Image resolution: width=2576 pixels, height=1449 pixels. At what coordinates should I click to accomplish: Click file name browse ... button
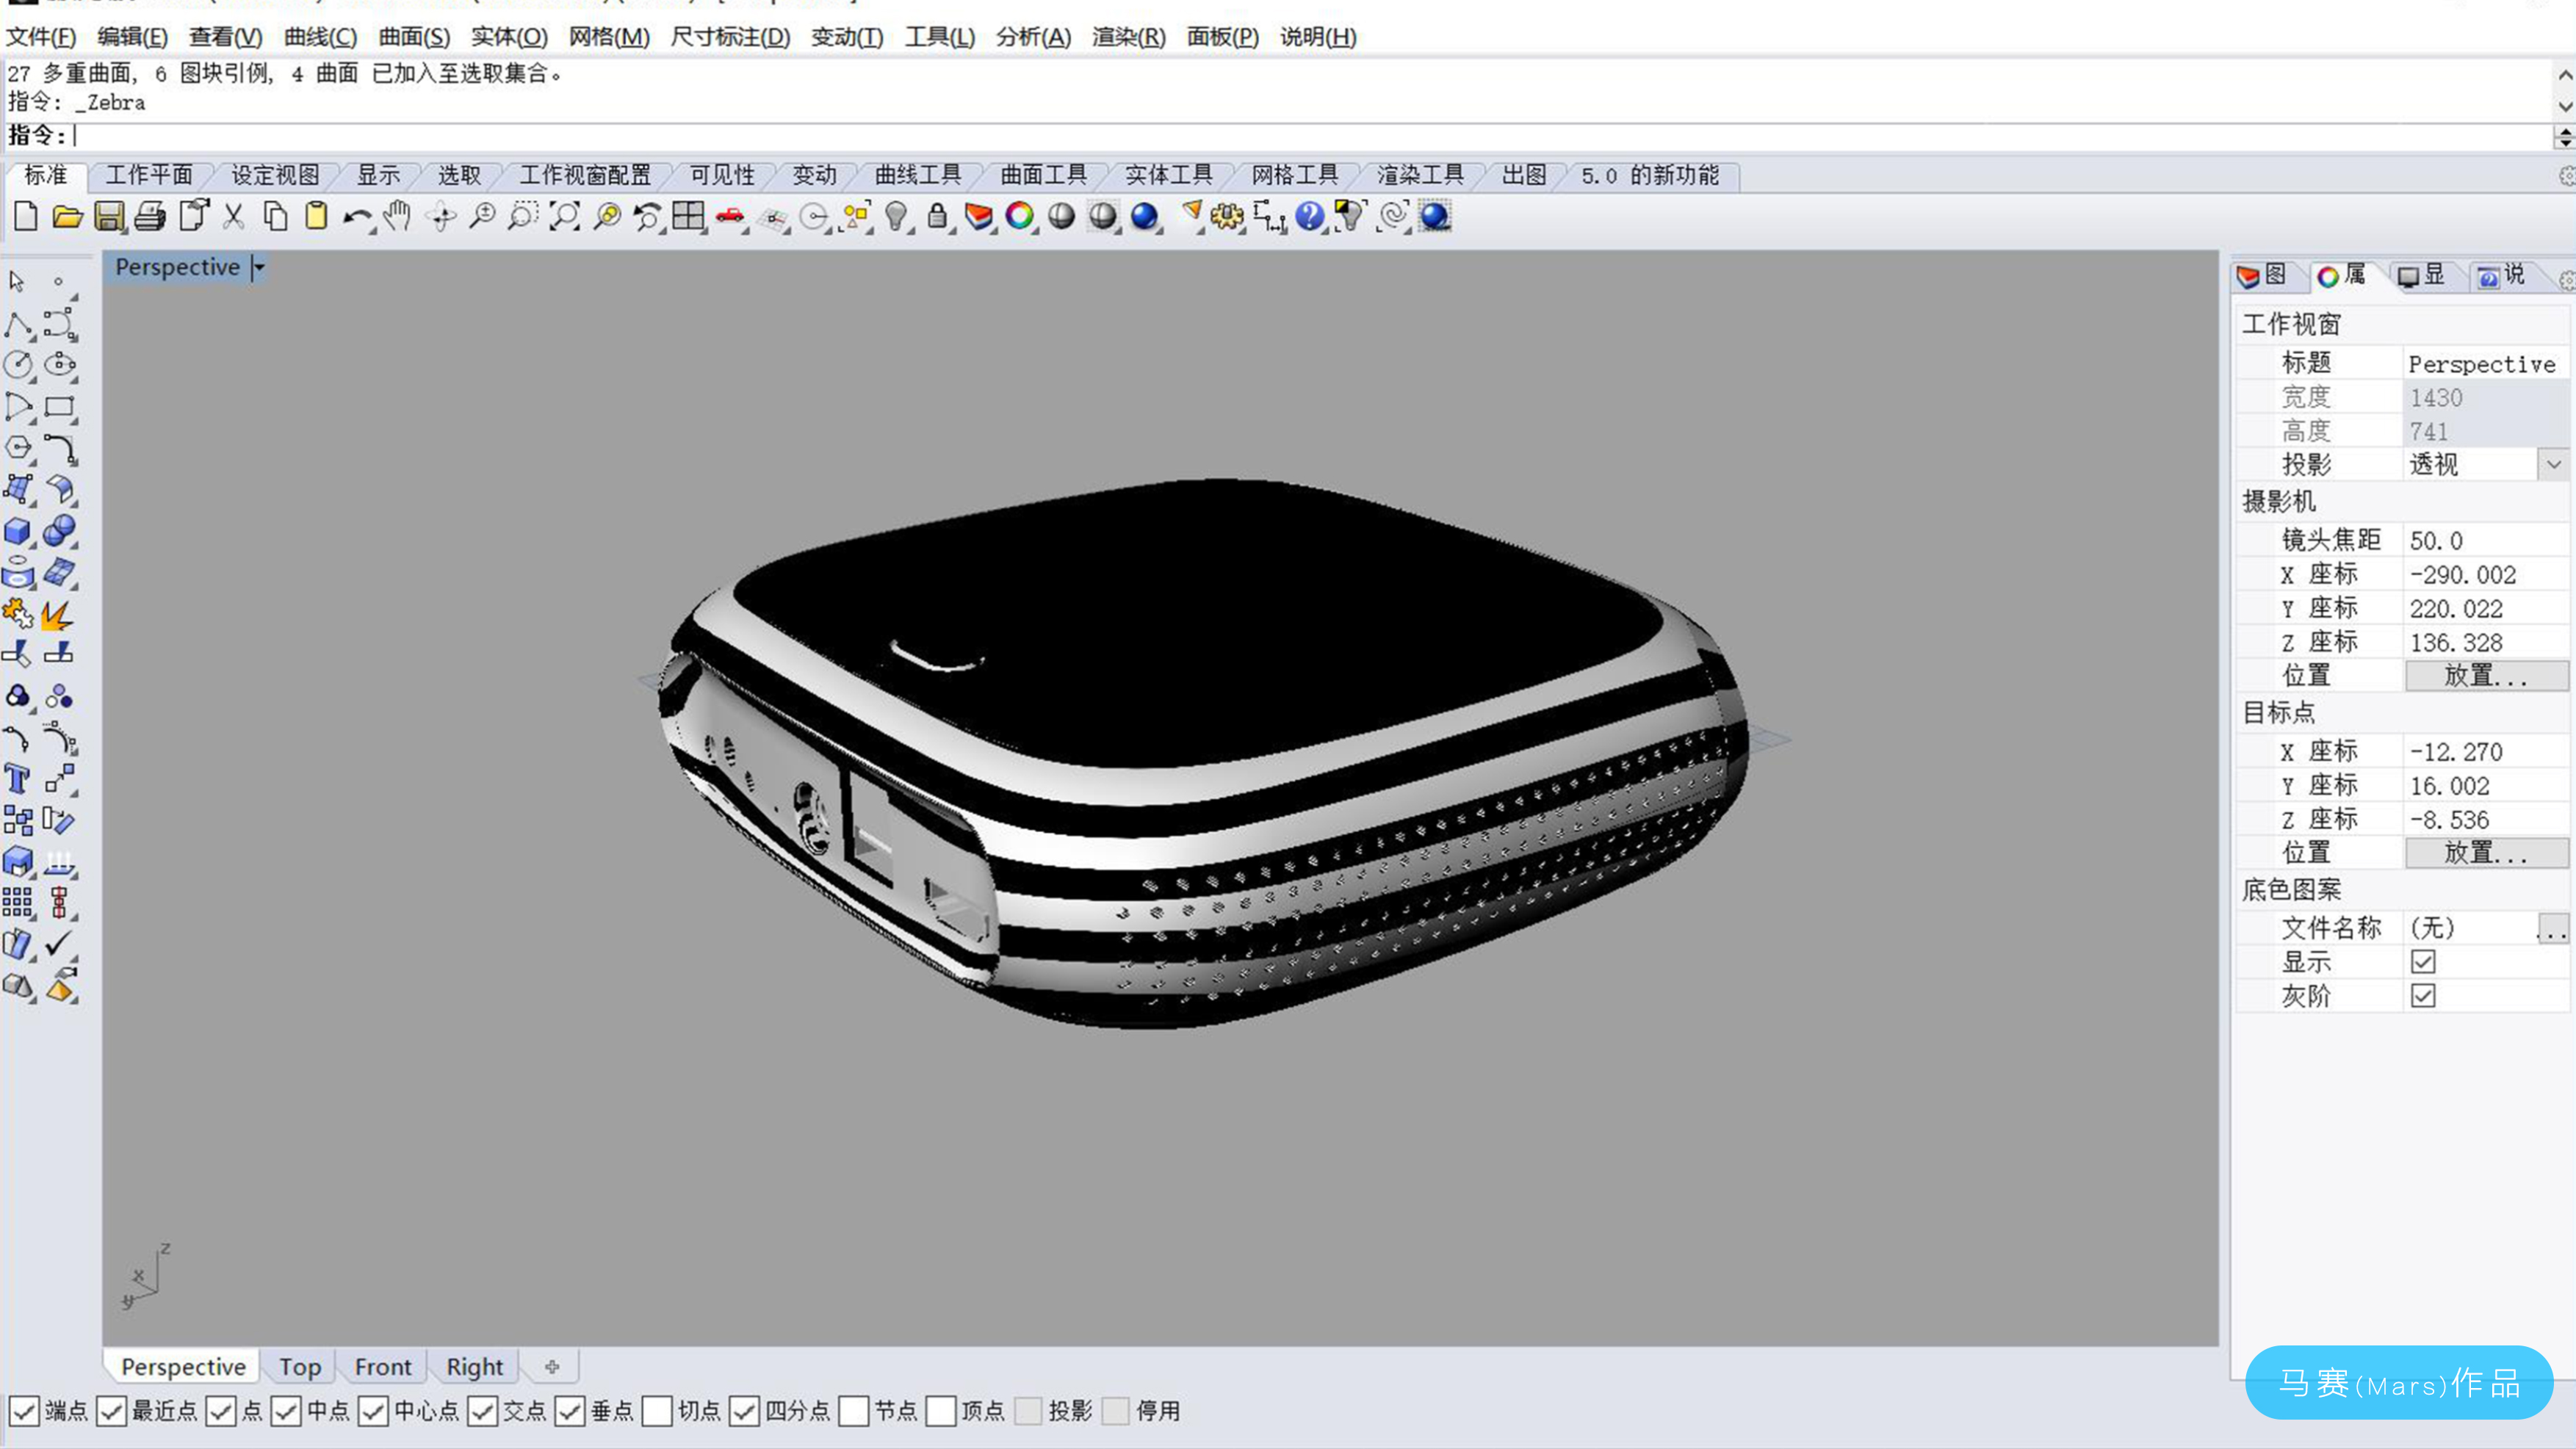click(x=2552, y=928)
